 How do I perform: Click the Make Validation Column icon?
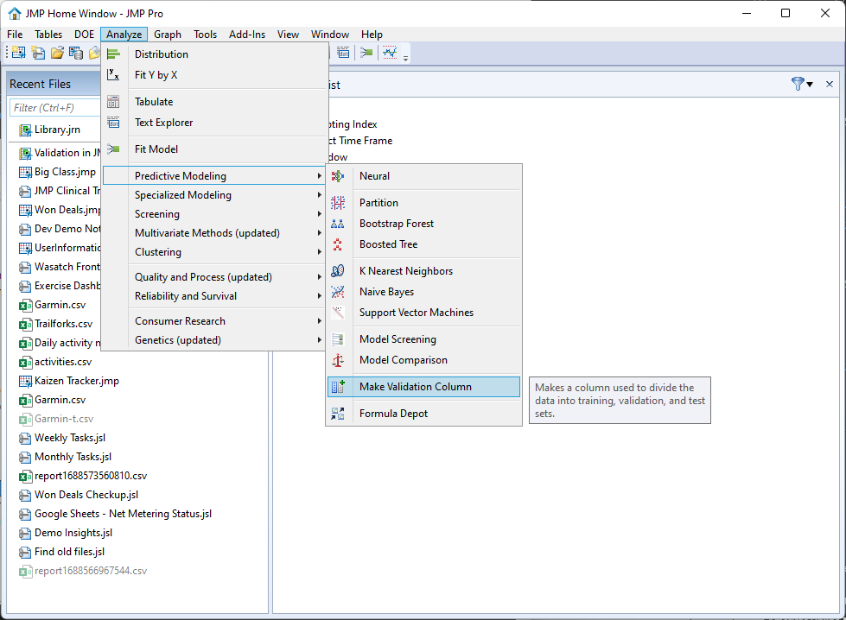(338, 387)
